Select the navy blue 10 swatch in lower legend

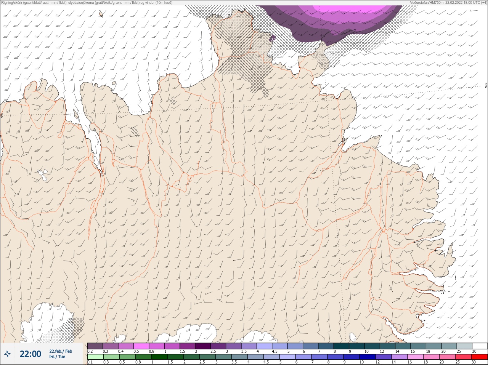coord(367,357)
